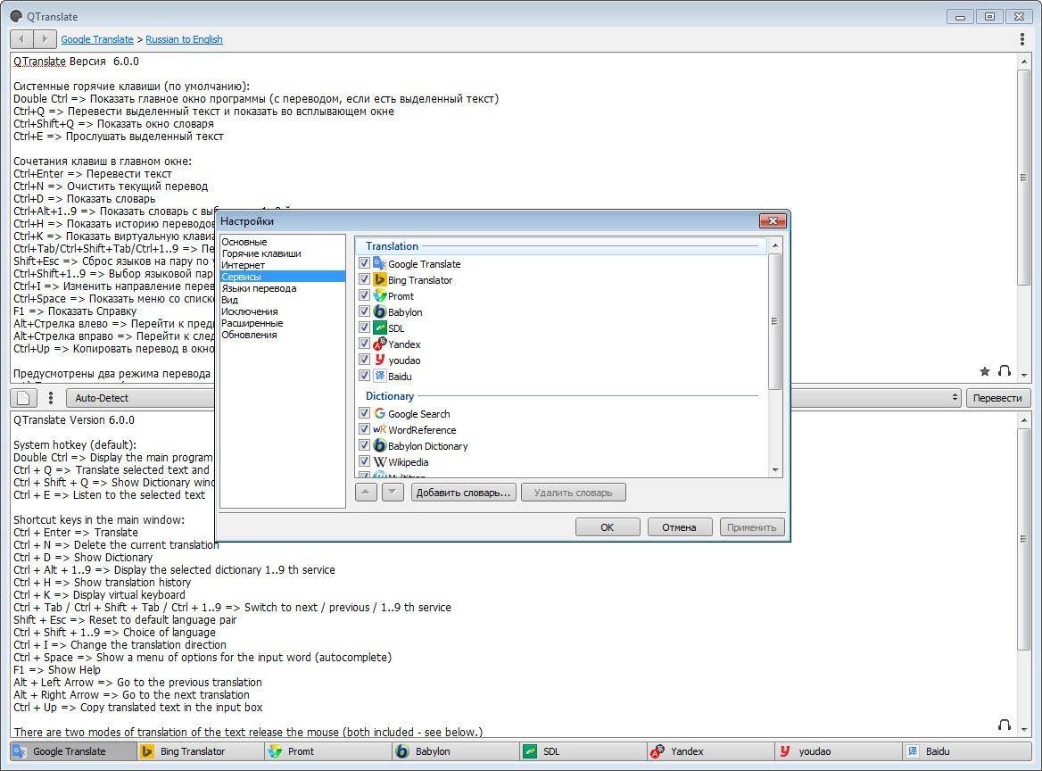Click the translation pane scrollbar thumb
This screenshot has width=1042, height=771.
tap(1023, 539)
